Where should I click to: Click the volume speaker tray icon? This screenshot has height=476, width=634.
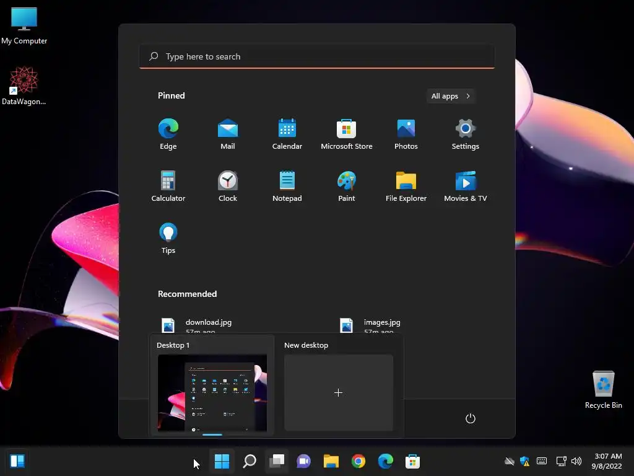coord(576,461)
